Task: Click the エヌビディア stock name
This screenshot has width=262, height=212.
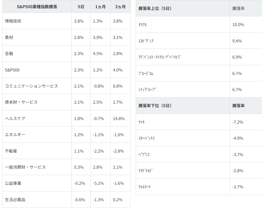Action: tap(146, 41)
